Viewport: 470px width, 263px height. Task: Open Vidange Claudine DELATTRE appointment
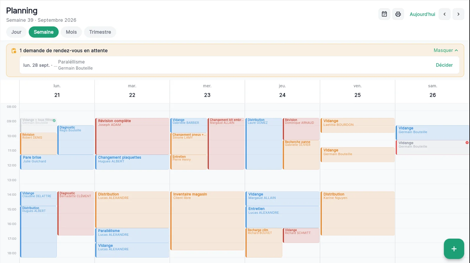[38, 199]
